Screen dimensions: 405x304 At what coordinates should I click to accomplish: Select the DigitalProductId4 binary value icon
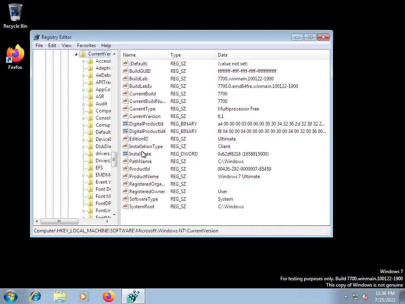[x=125, y=131]
